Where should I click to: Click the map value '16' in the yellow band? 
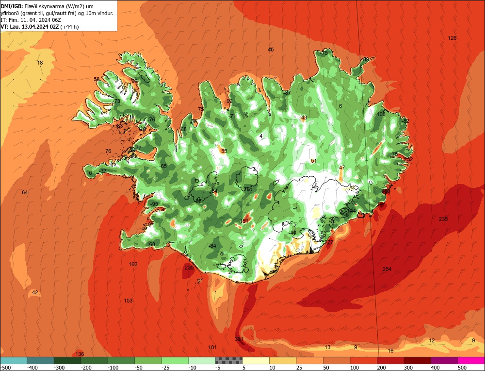390,351
